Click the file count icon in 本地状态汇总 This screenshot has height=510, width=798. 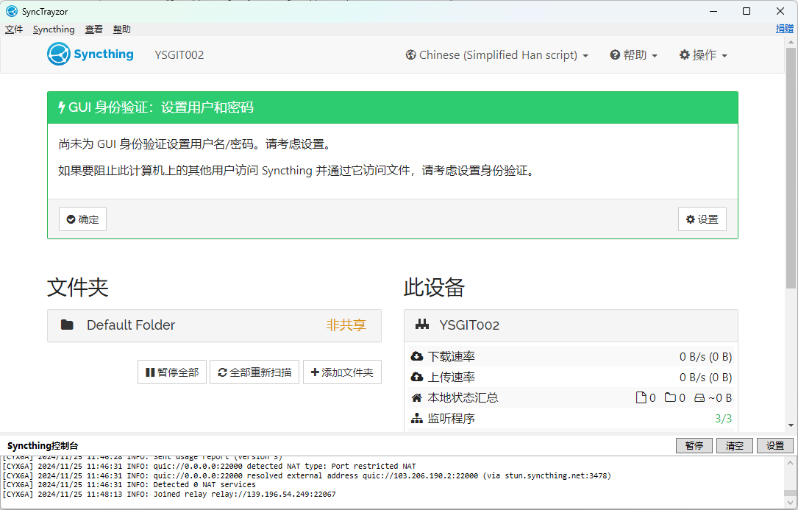[641, 397]
